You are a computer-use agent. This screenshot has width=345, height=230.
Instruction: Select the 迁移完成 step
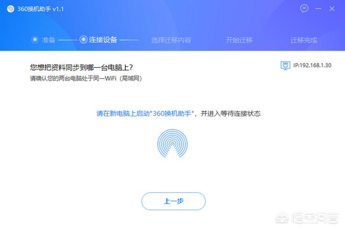(303, 40)
